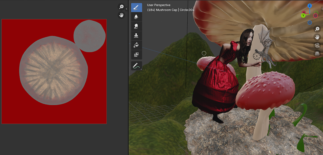Click the pan hand in the image editor

tap(121, 15)
